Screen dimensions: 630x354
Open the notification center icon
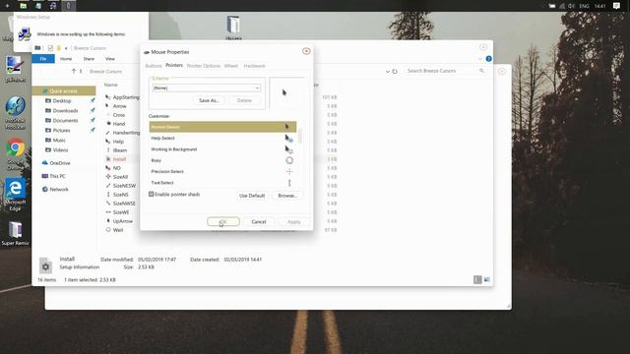pos(616,6)
